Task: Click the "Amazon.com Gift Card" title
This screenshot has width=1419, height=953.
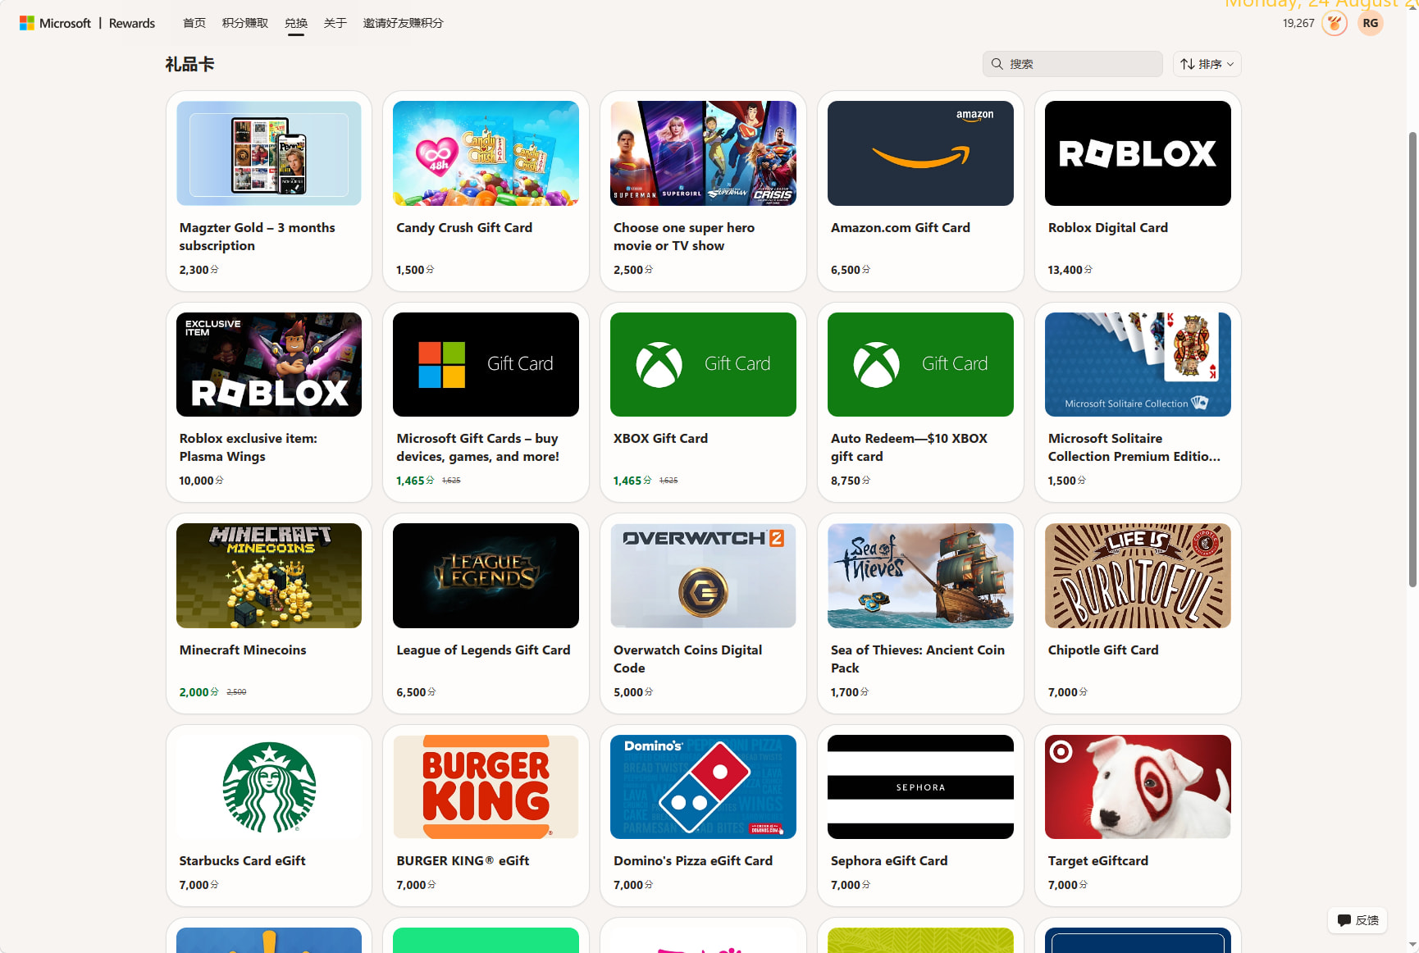Action: pyautogui.click(x=901, y=227)
